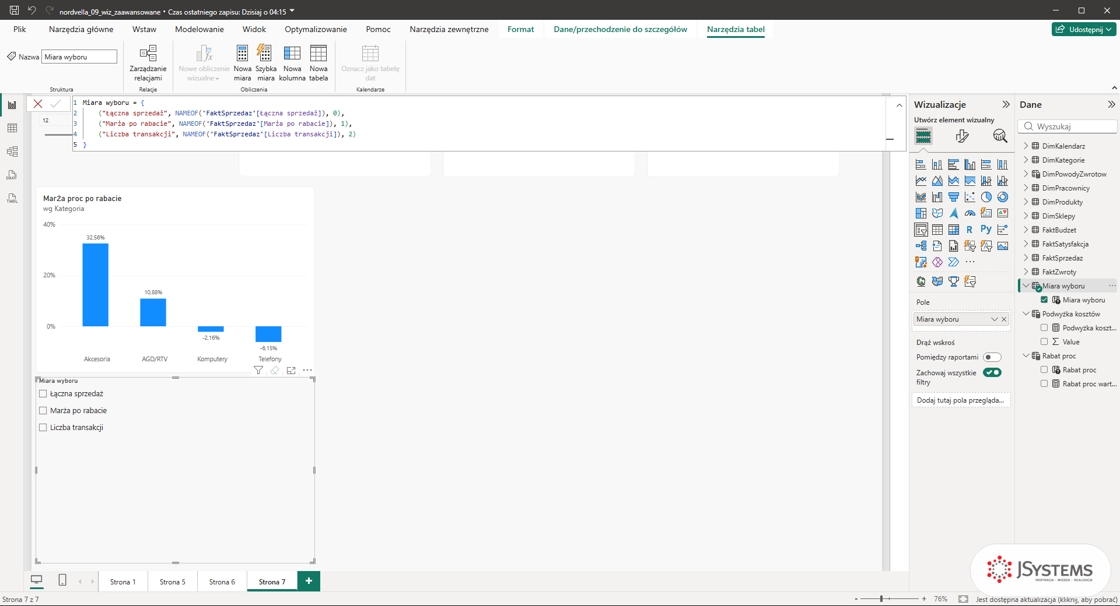Check the Podwyżka koszt... field checkbox
Image resolution: width=1120 pixels, height=606 pixels.
tap(1044, 328)
